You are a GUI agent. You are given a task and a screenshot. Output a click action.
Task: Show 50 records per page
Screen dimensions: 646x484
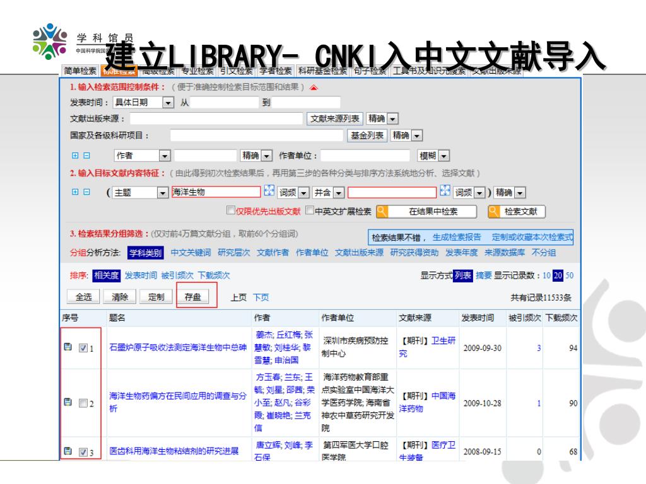click(569, 275)
